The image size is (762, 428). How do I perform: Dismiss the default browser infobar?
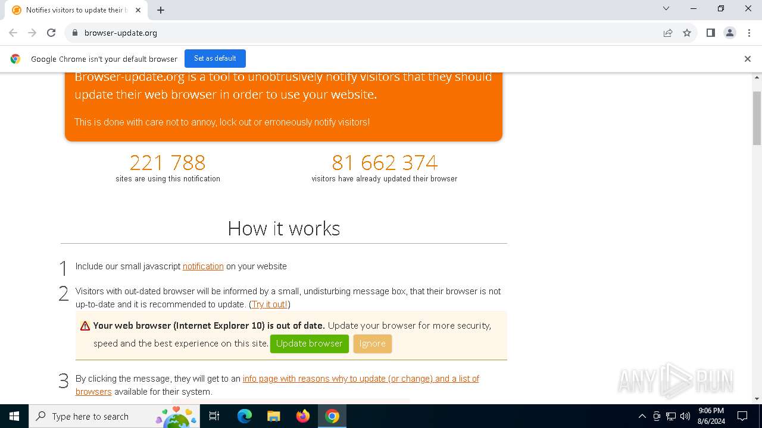[748, 59]
